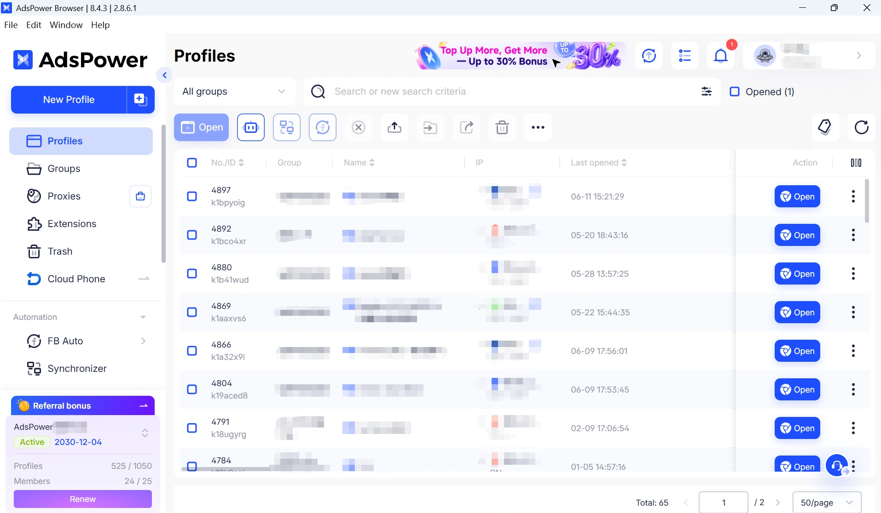Screen dimensions: 881x513
Task: Open the notifications bell
Action: point(721,56)
